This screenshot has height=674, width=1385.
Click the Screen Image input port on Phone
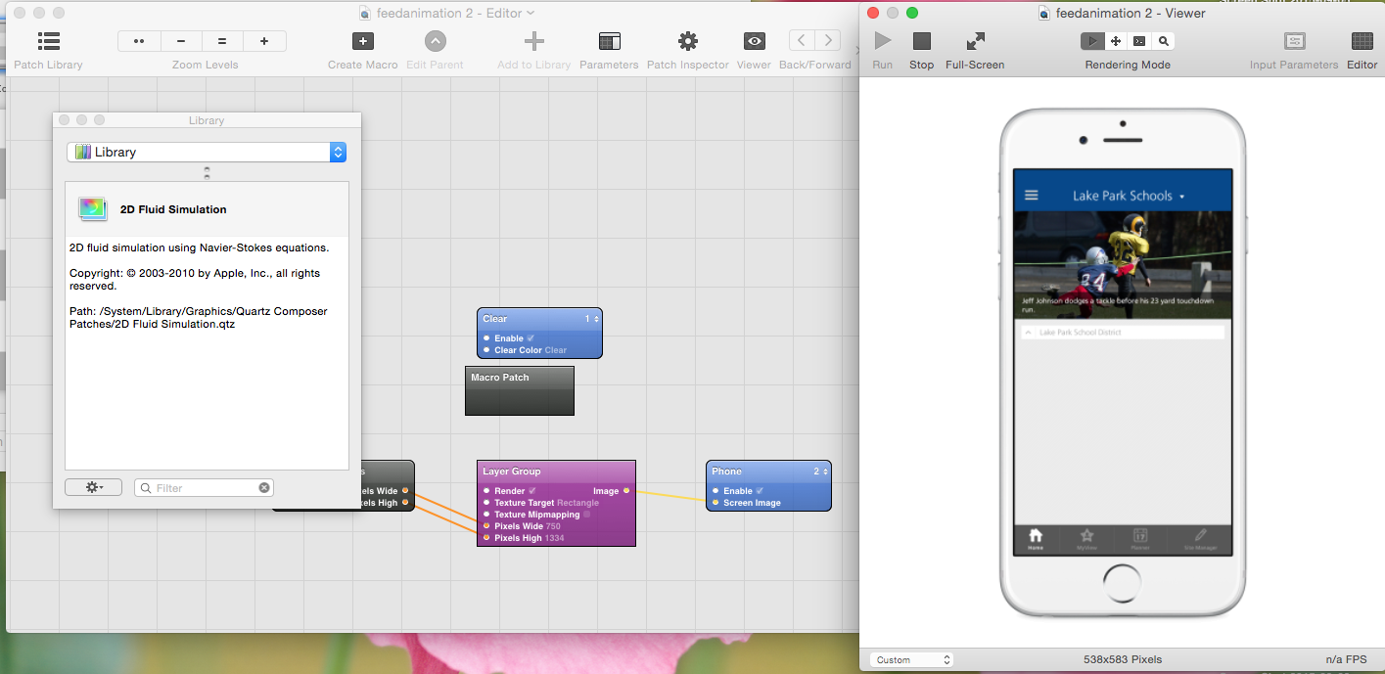point(716,503)
